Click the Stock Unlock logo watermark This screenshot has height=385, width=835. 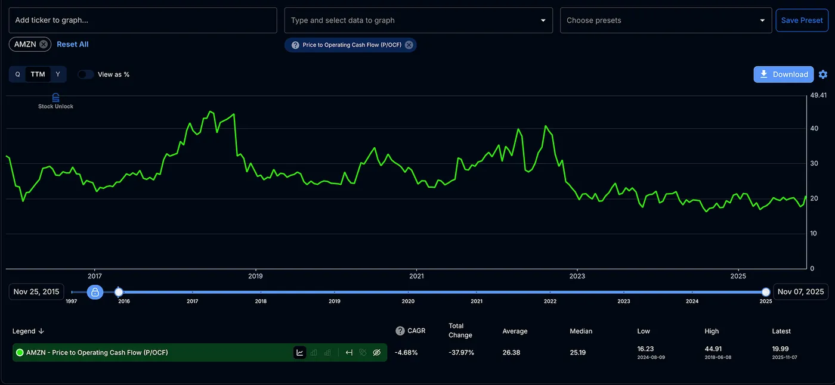coord(55,101)
